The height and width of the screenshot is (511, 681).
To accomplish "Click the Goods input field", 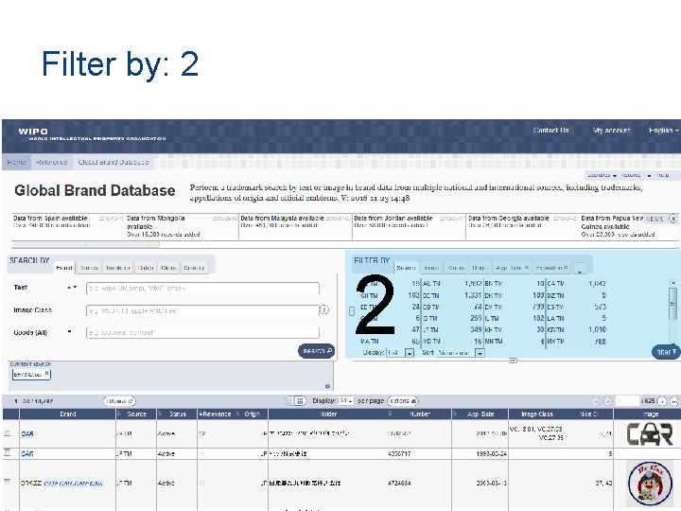I will [x=202, y=333].
